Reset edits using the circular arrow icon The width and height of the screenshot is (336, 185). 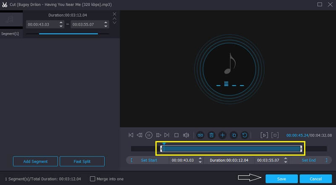click(244, 135)
